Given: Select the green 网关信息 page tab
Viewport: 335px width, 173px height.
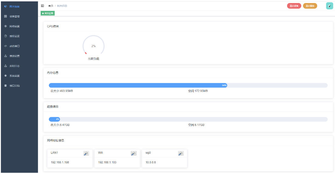Looking at the screenshot, I should click(48, 13).
